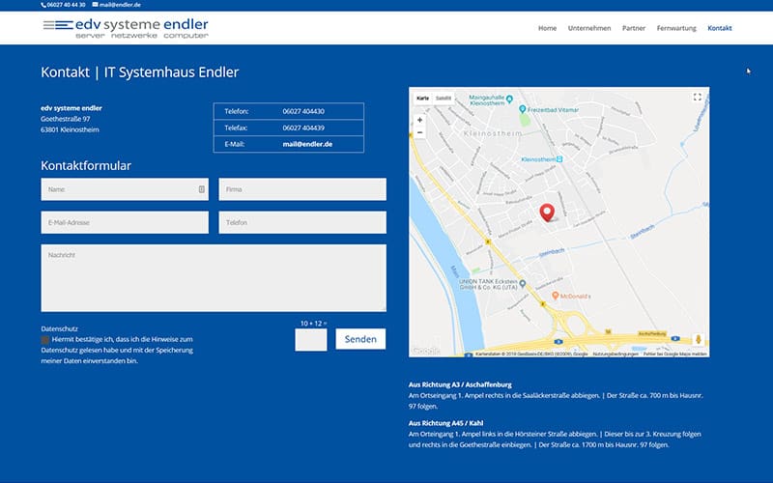The width and height of the screenshot is (773, 483).
Task: Open the Home menu item
Action: click(x=547, y=28)
